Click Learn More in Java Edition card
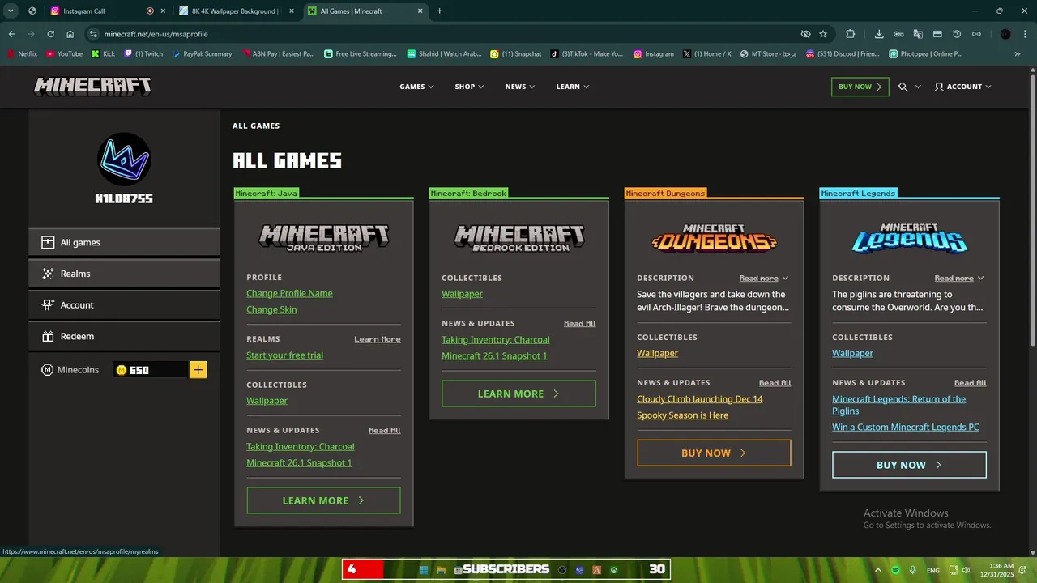Screen dimensions: 1037x583 323,500
